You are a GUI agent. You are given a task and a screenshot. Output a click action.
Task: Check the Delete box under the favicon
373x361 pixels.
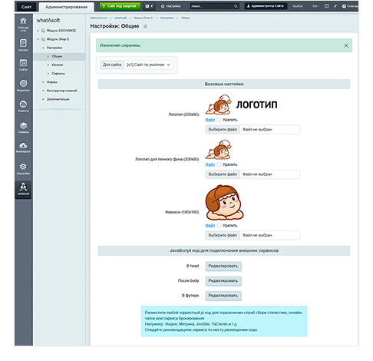click(219, 226)
